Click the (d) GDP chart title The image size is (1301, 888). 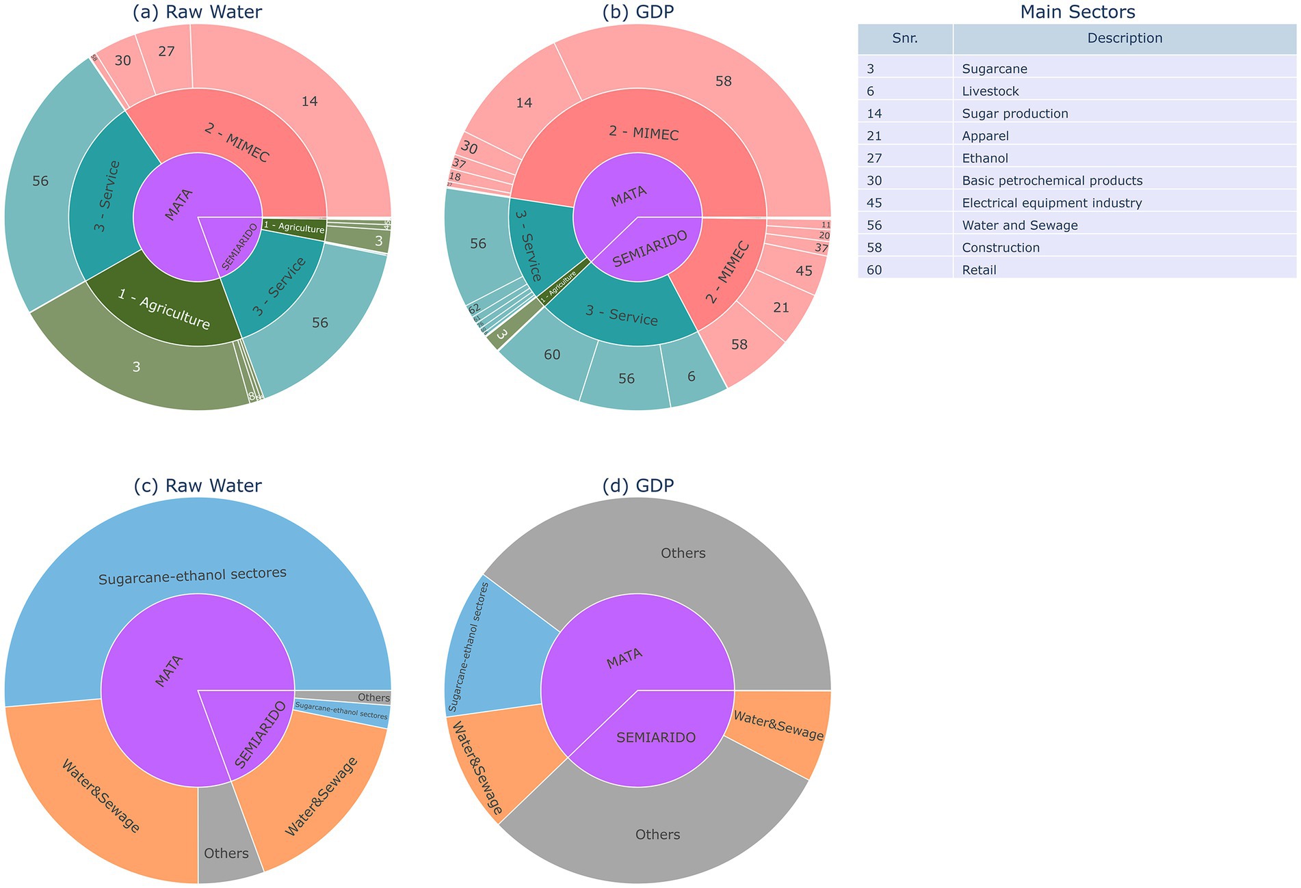[638, 485]
